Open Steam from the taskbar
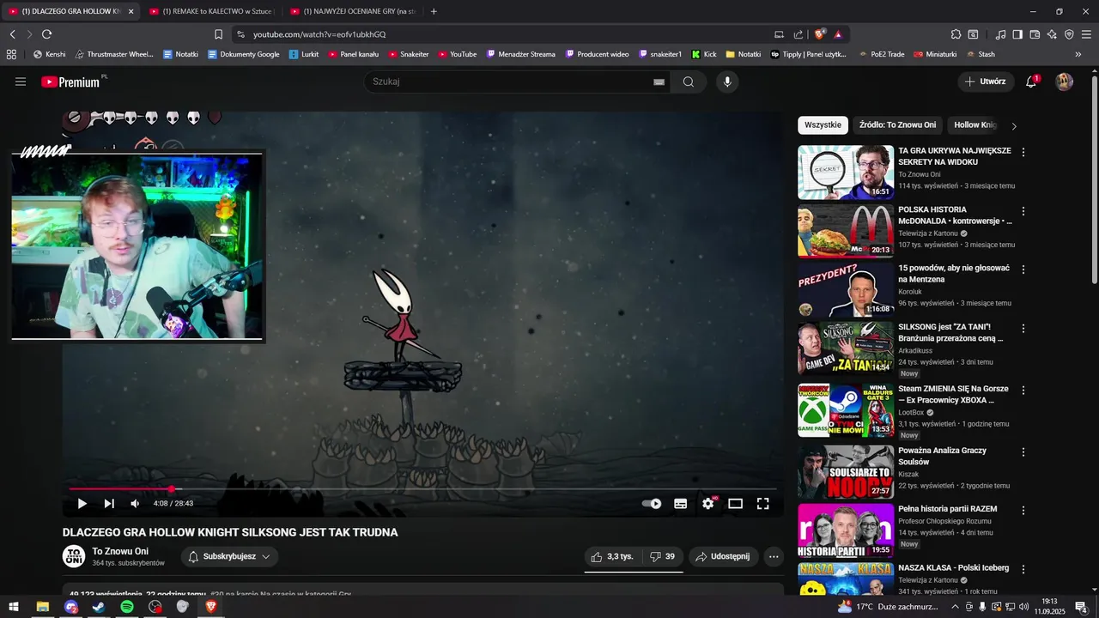The height and width of the screenshot is (618, 1099). pos(99,607)
